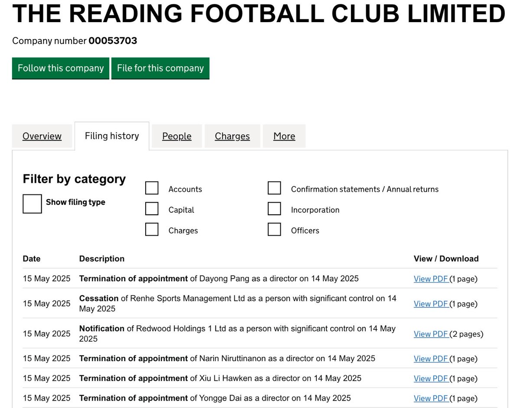Click the Officers filter label
The image size is (520, 408).
coord(305,230)
